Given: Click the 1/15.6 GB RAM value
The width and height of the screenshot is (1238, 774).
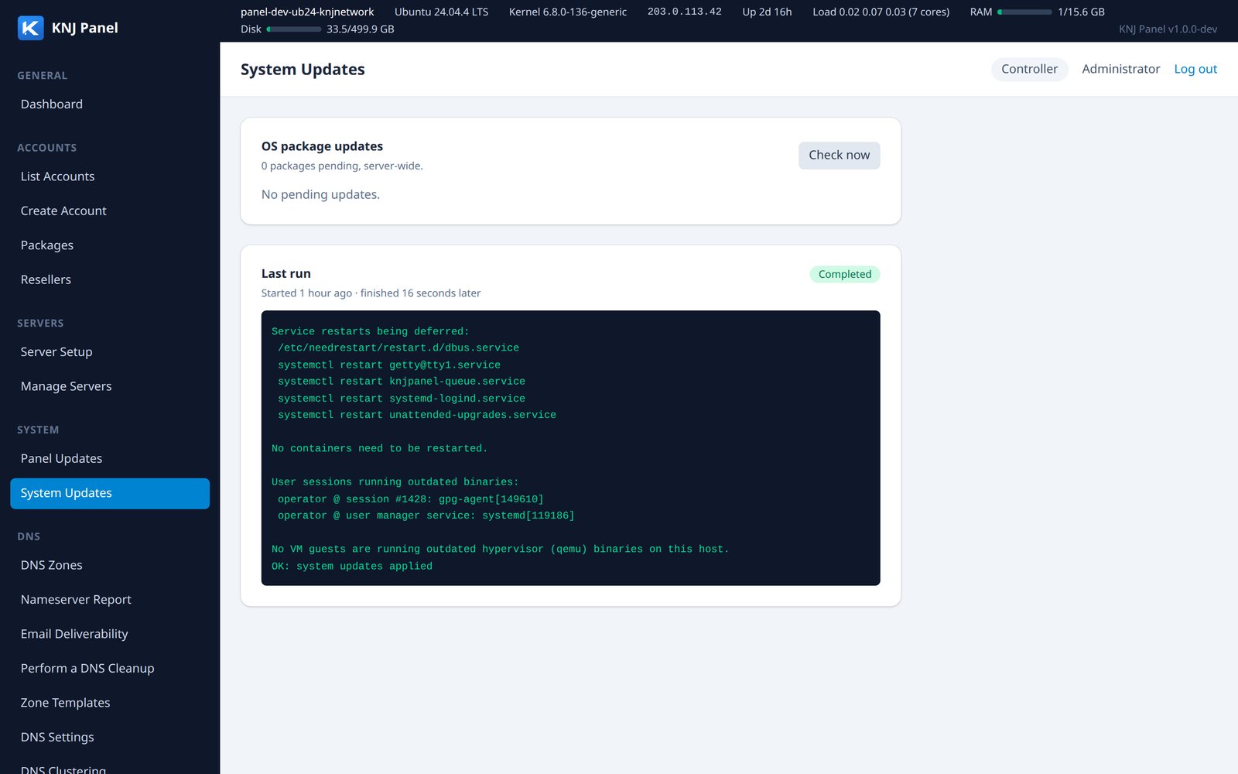Looking at the screenshot, I should [1081, 12].
